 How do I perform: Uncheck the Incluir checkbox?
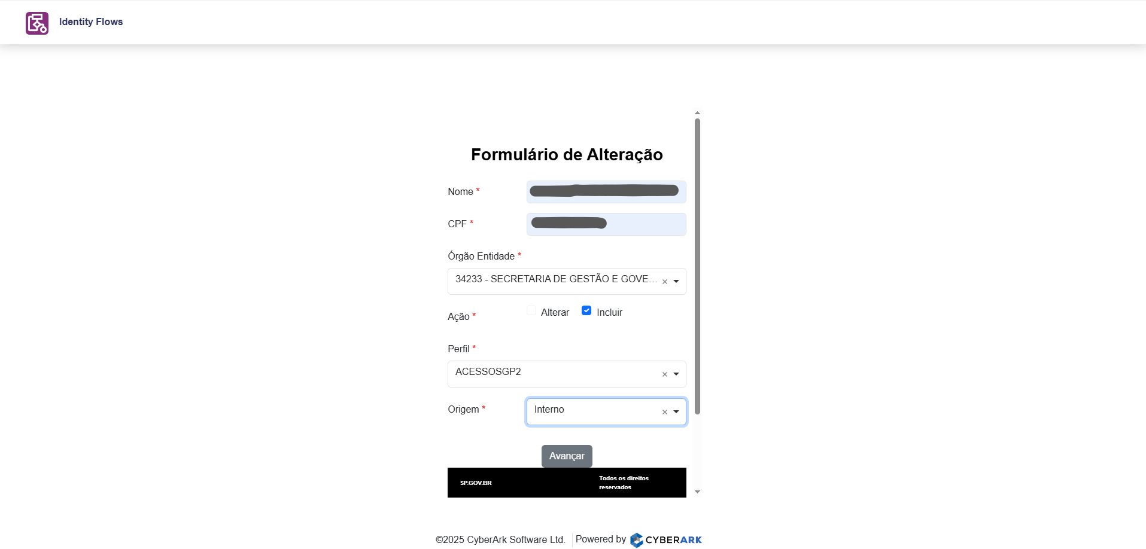click(586, 311)
